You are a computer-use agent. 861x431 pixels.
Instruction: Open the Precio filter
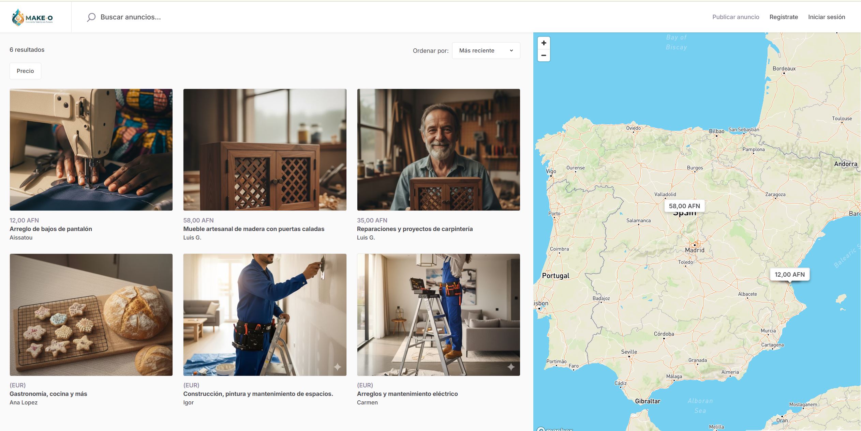point(25,71)
